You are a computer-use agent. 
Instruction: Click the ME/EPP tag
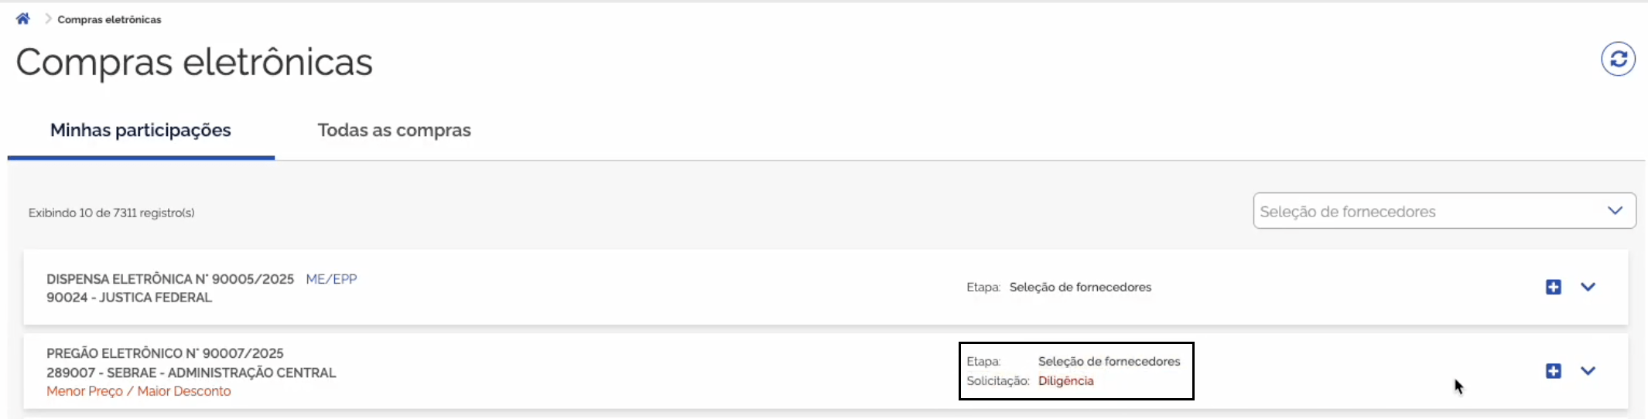[331, 279]
